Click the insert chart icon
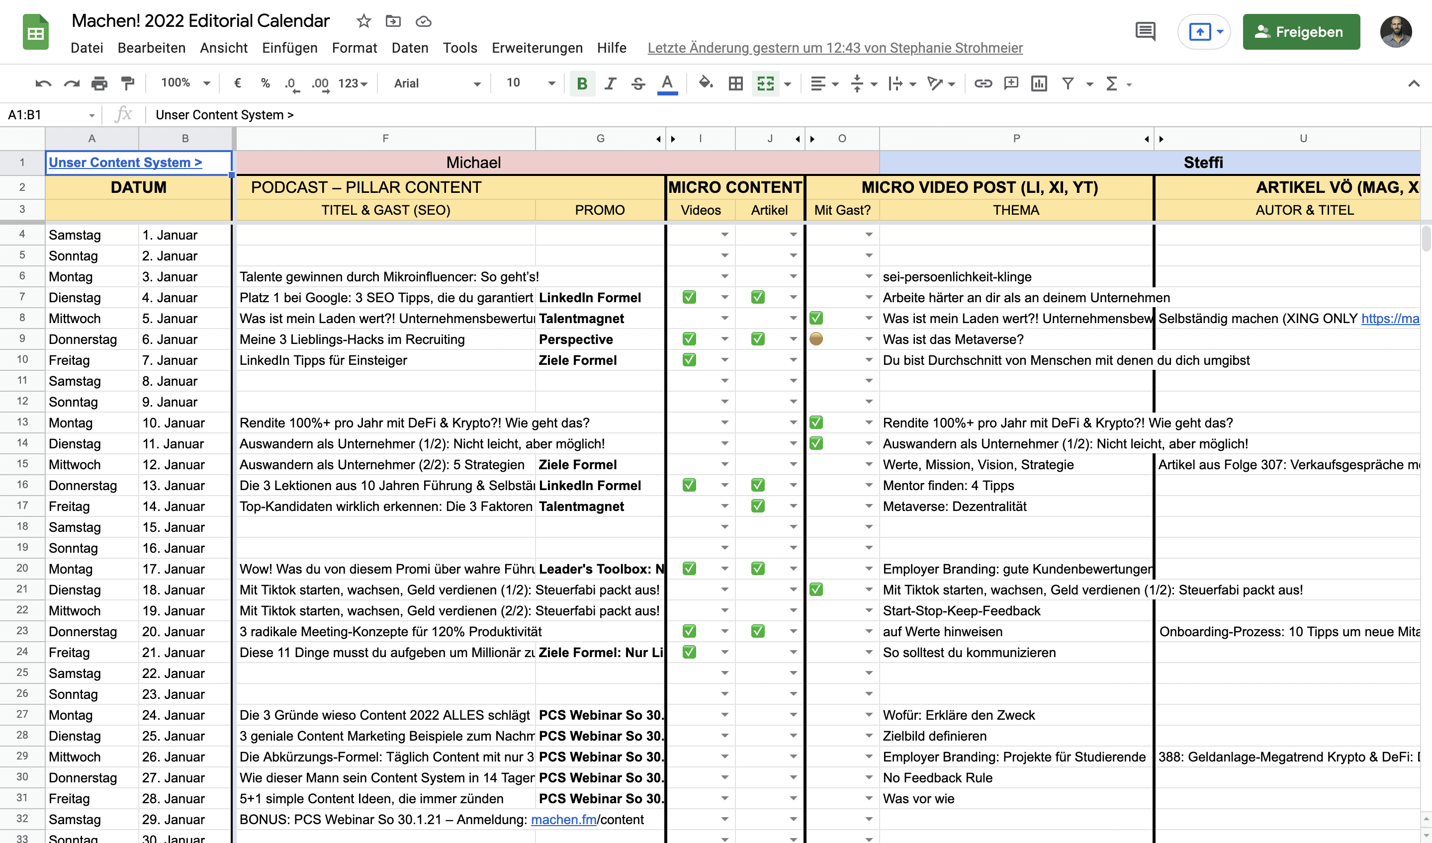The image size is (1432, 843). point(1039,84)
